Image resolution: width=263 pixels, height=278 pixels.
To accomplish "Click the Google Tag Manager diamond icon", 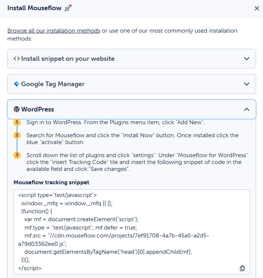I will click(17, 84).
